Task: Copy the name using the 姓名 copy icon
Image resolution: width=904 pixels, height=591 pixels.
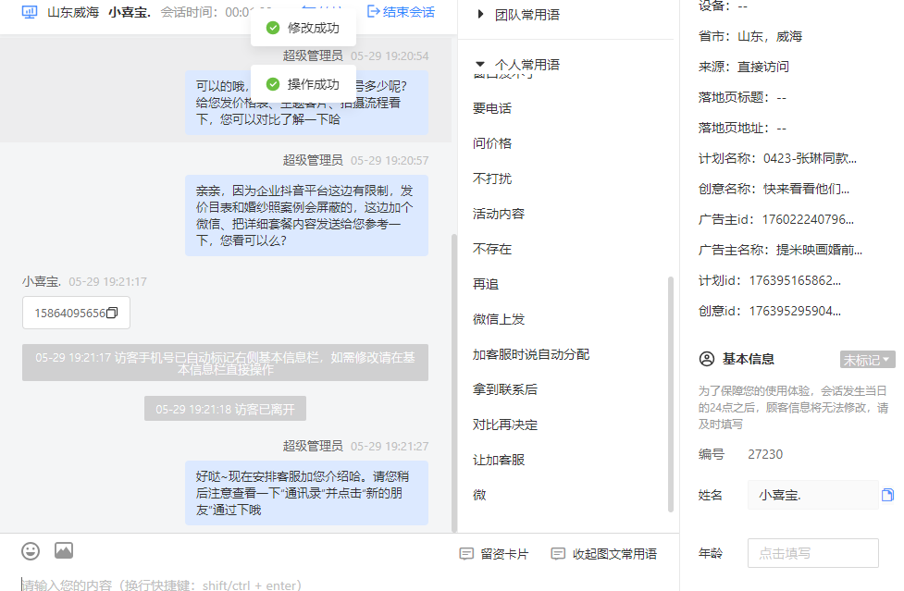Action: (888, 495)
